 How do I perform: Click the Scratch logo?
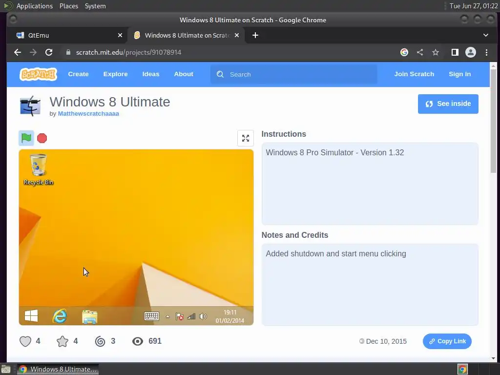[38, 74]
